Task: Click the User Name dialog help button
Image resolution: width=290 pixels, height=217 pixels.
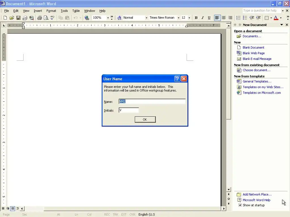Action: (x=177, y=79)
